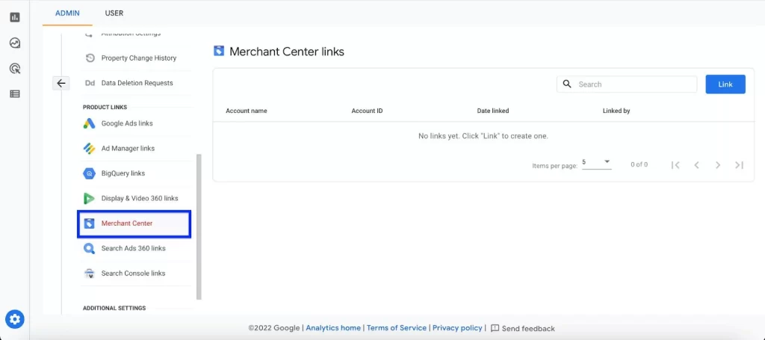Open Display & Video 360 links
Image resolution: width=765 pixels, height=340 pixels.
coord(140,199)
